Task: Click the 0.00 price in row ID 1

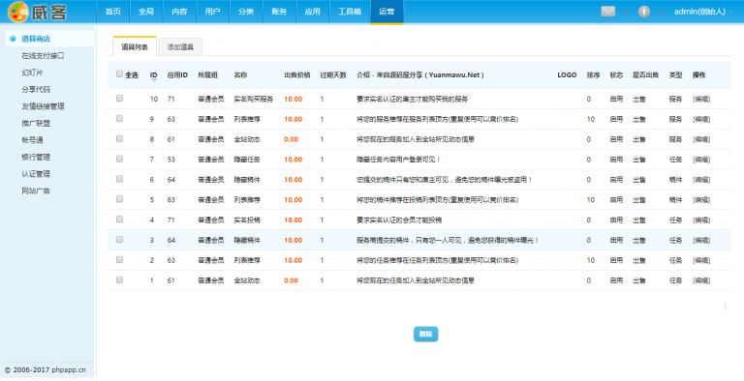Action: pyautogui.click(x=291, y=280)
